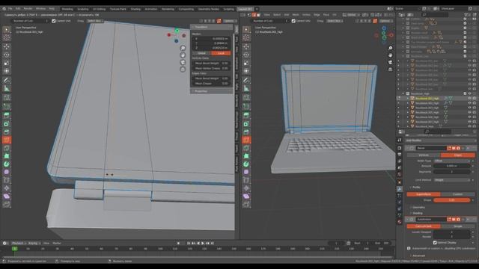Select the Move tool in left viewport
Image resolution: width=479 pixels, height=269 pixels.
click(x=7, y=47)
